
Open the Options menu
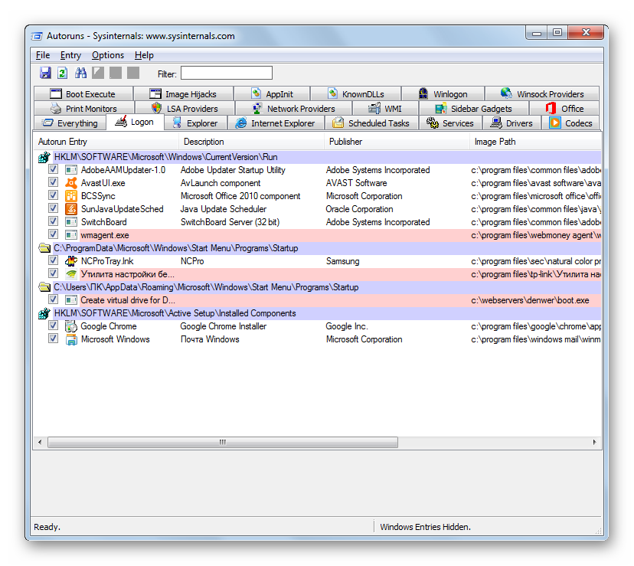[108, 55]
